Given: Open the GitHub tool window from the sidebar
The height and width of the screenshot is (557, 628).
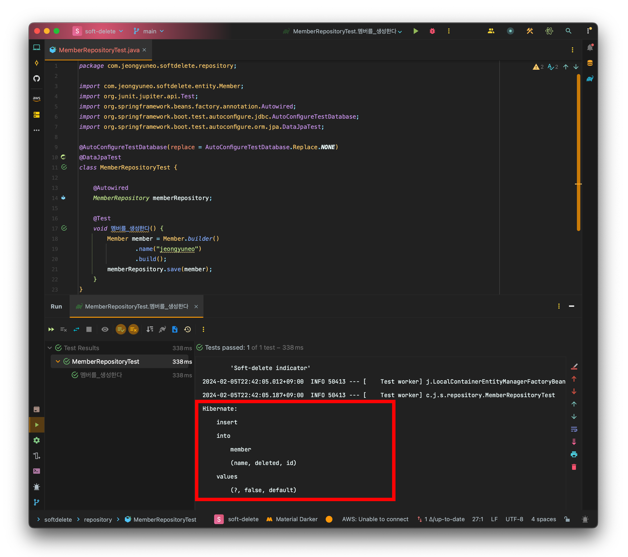Looking at the screenshot, I should pyautogui.click(x=36, y=78).
